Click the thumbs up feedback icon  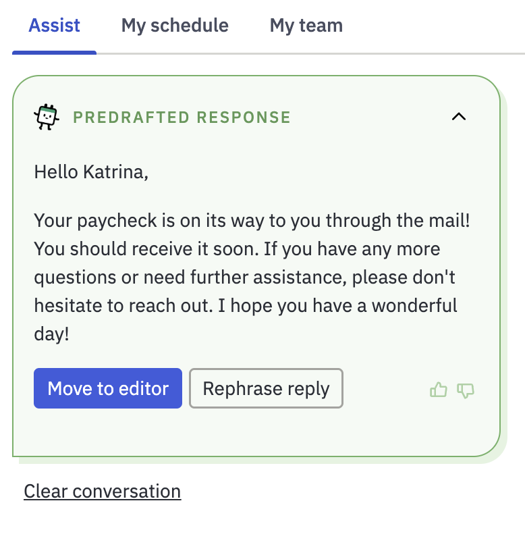pyautogui.click(x=438, y=390)
